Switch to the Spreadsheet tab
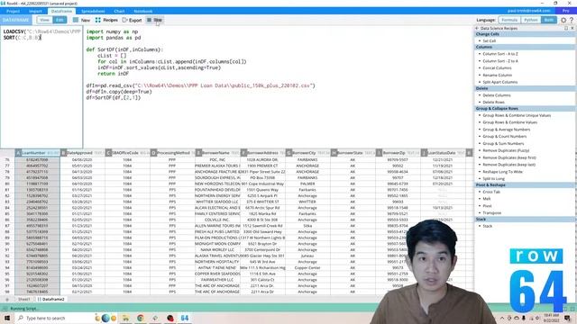Image resolution: width=577 pixels, height=324 pixels. [93, 11]
